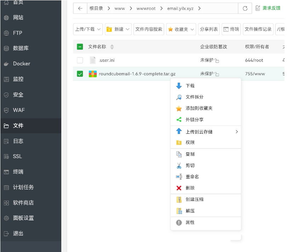
Task: Expand the 新建 dropdown menu
Action: (x=118, y=29)
